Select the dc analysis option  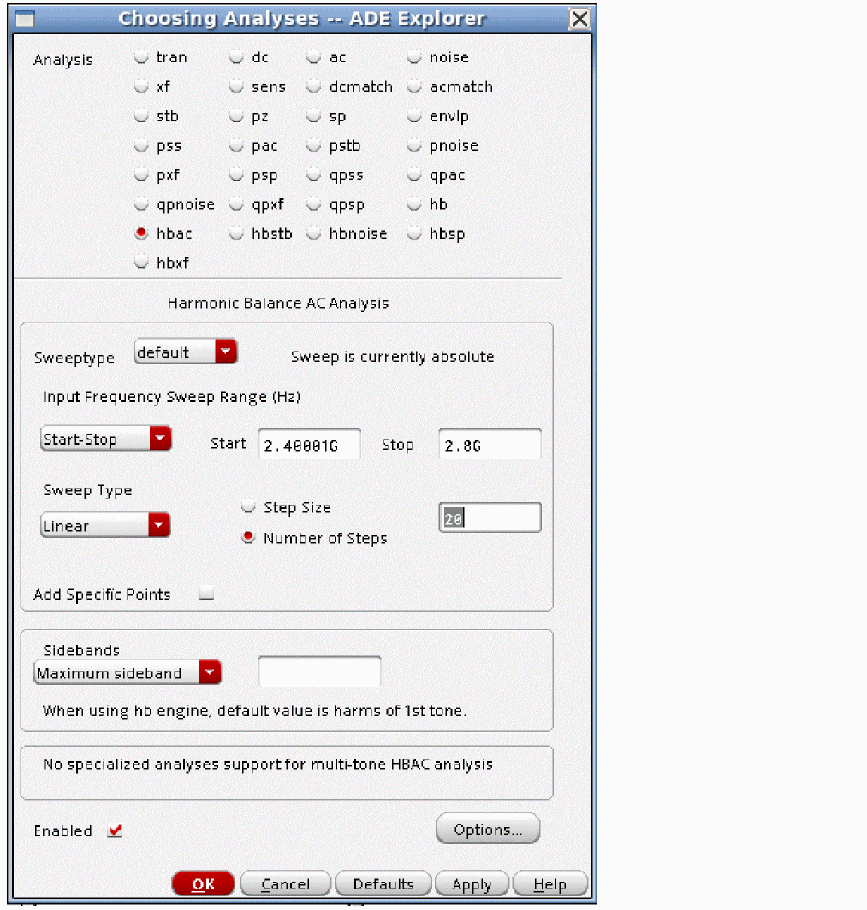click(x=235, y=56)
